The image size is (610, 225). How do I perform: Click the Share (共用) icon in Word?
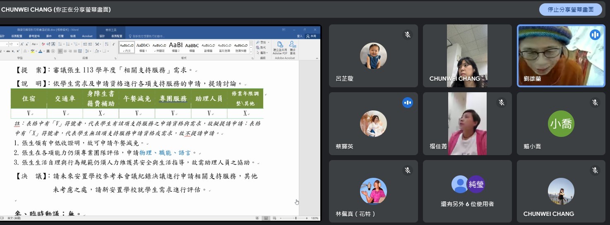pyautogui.click(x=311, y=36)
